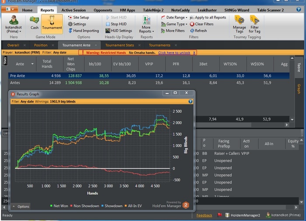Sort by the VIPP column header
Screen dimensions: 306x221
pyautogui.click(x=149, y=64)
